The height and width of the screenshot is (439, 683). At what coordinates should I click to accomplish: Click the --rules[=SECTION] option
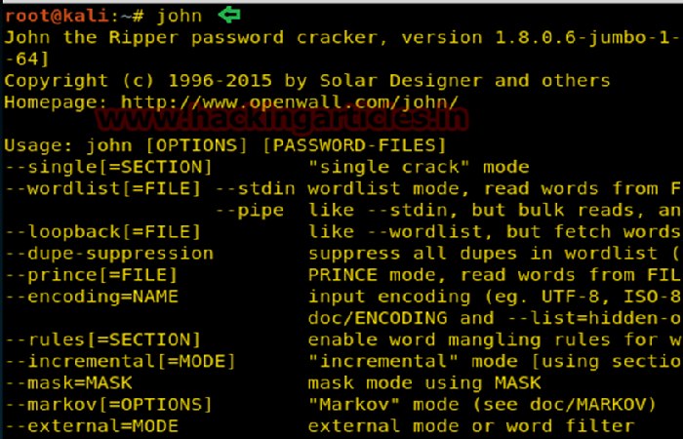[x=102, y=340]
